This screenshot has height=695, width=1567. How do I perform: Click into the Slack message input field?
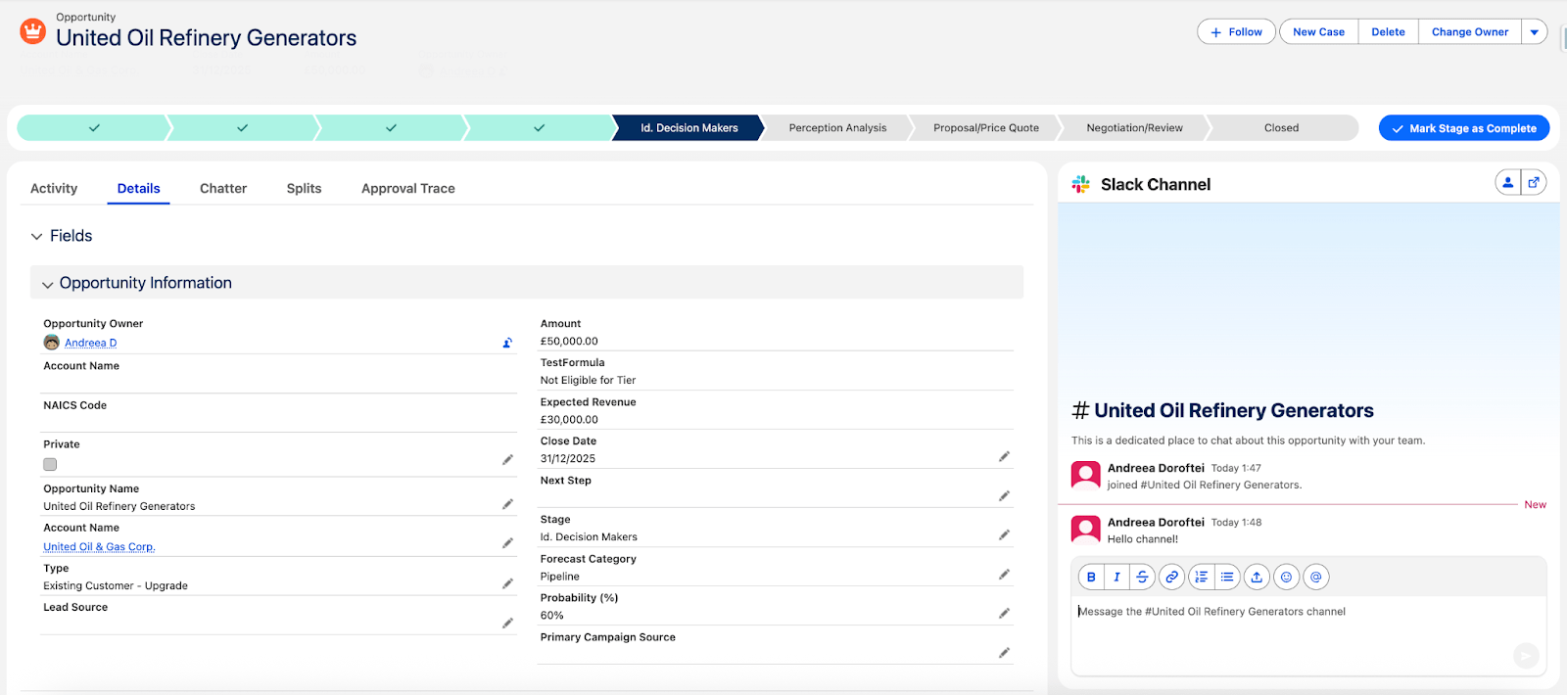pyautogui.click(x=1308, y=636)
